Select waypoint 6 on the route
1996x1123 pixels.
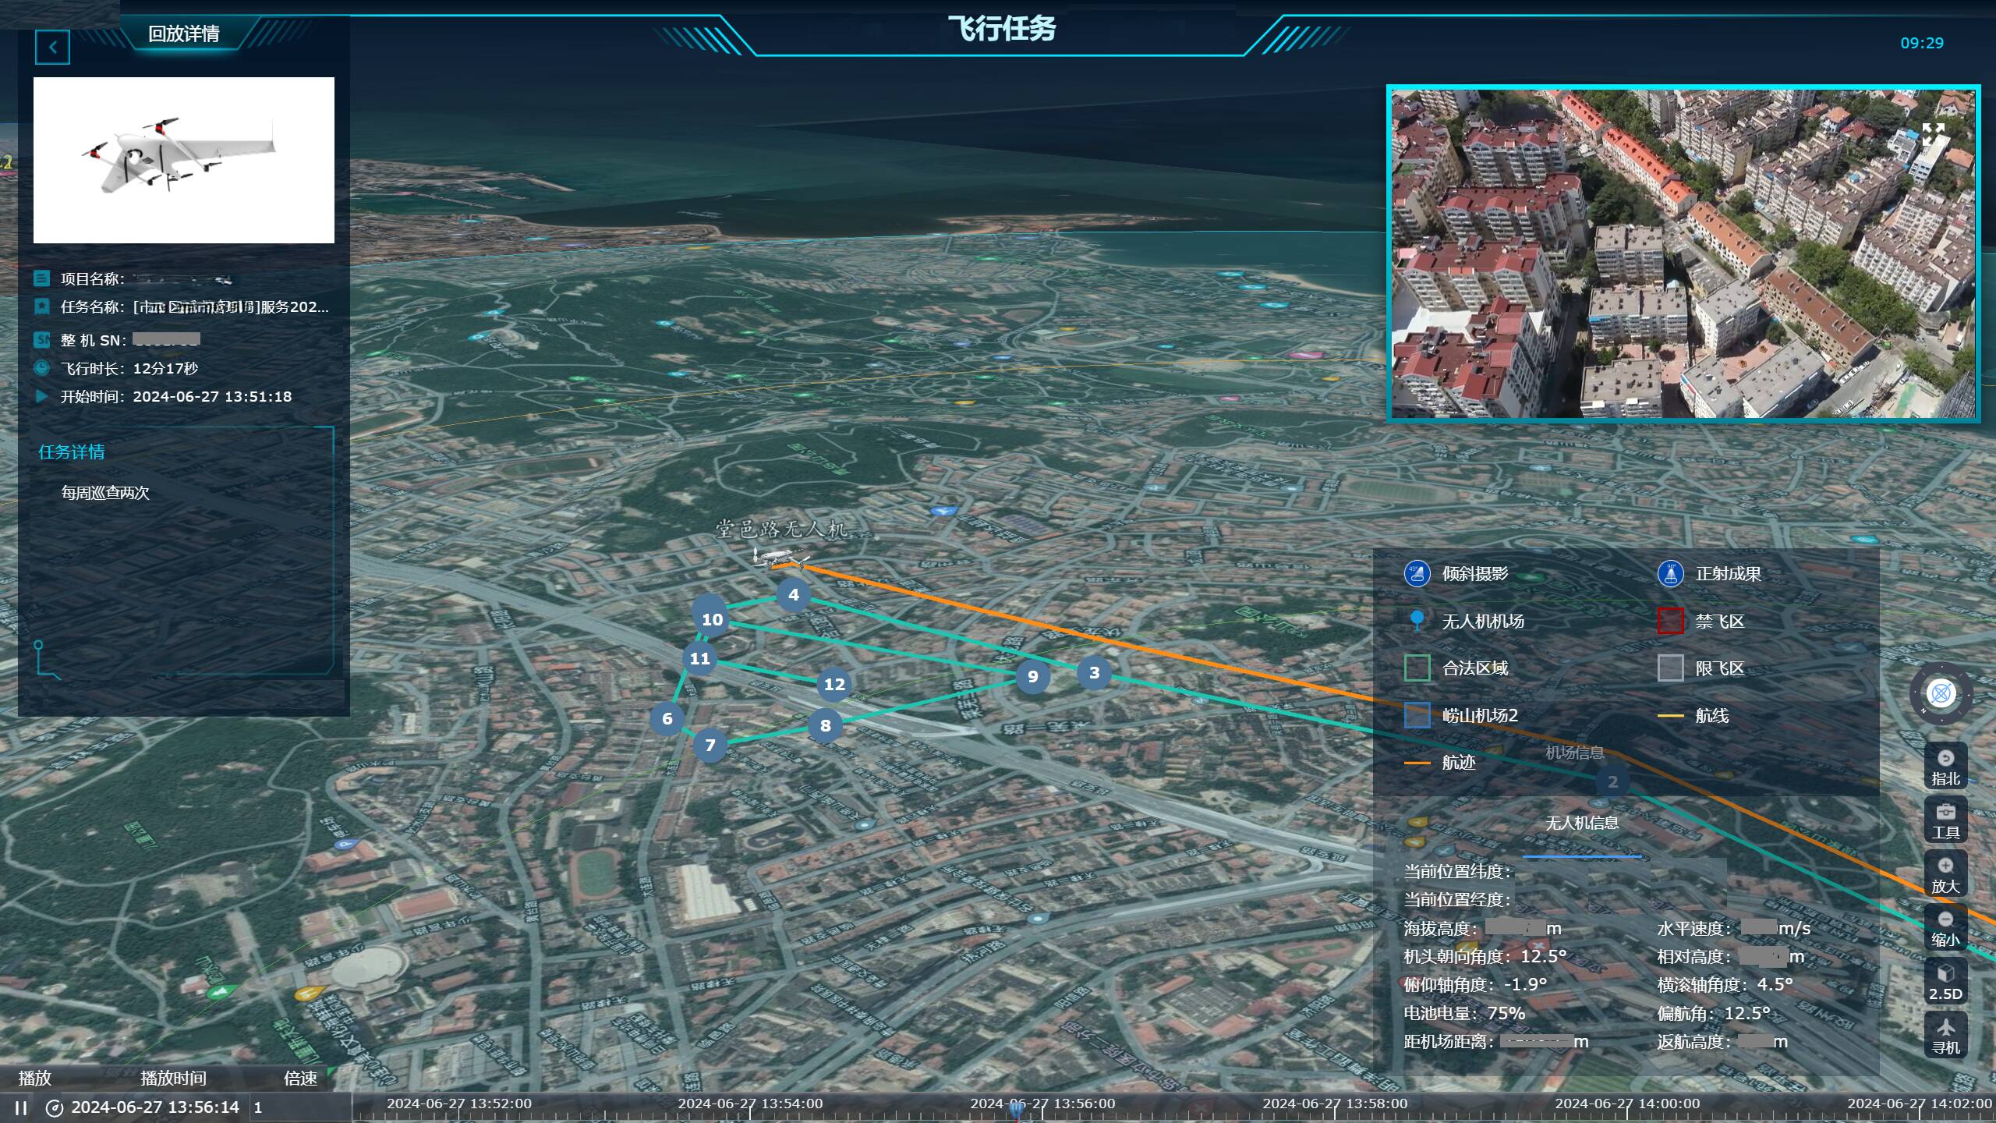click(x=667, y=718)
